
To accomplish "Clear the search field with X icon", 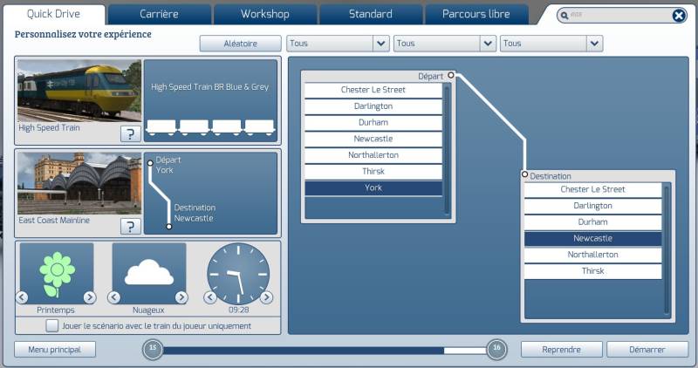I will pos(679,16).
